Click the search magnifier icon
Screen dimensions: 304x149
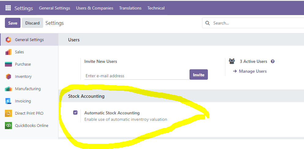207,23
